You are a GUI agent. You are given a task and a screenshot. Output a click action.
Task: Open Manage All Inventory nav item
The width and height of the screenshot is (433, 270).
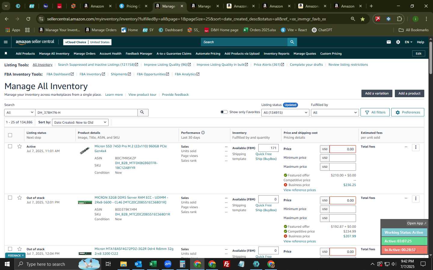54,53
